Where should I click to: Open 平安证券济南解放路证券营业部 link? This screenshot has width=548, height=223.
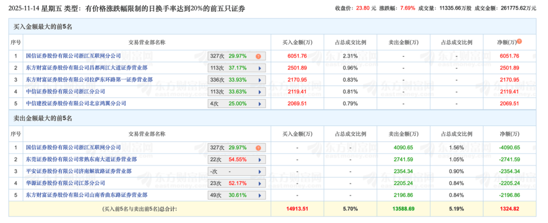(x=79, y=171)
